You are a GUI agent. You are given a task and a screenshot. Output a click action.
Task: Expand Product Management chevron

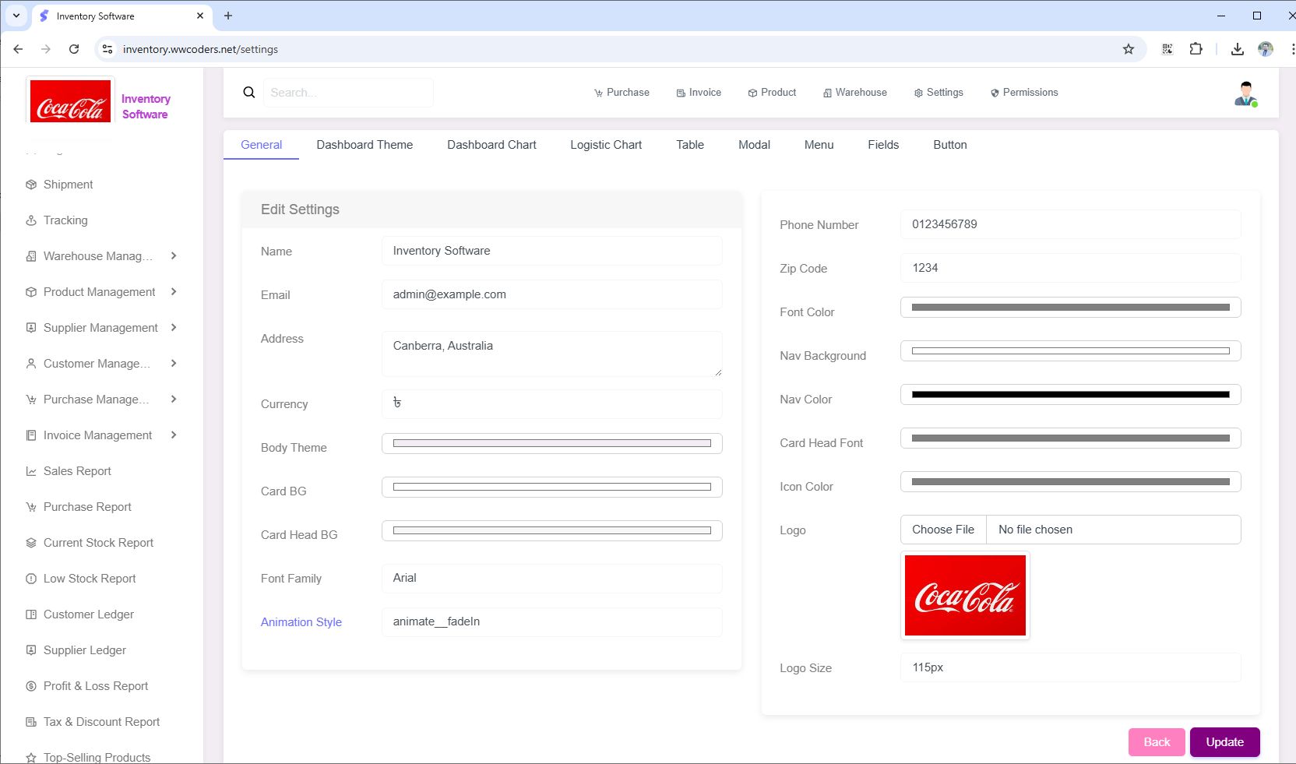point(174,292)
